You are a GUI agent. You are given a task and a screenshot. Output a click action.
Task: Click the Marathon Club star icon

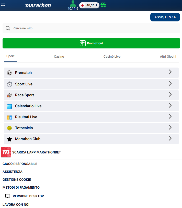[x=9, y=139]
